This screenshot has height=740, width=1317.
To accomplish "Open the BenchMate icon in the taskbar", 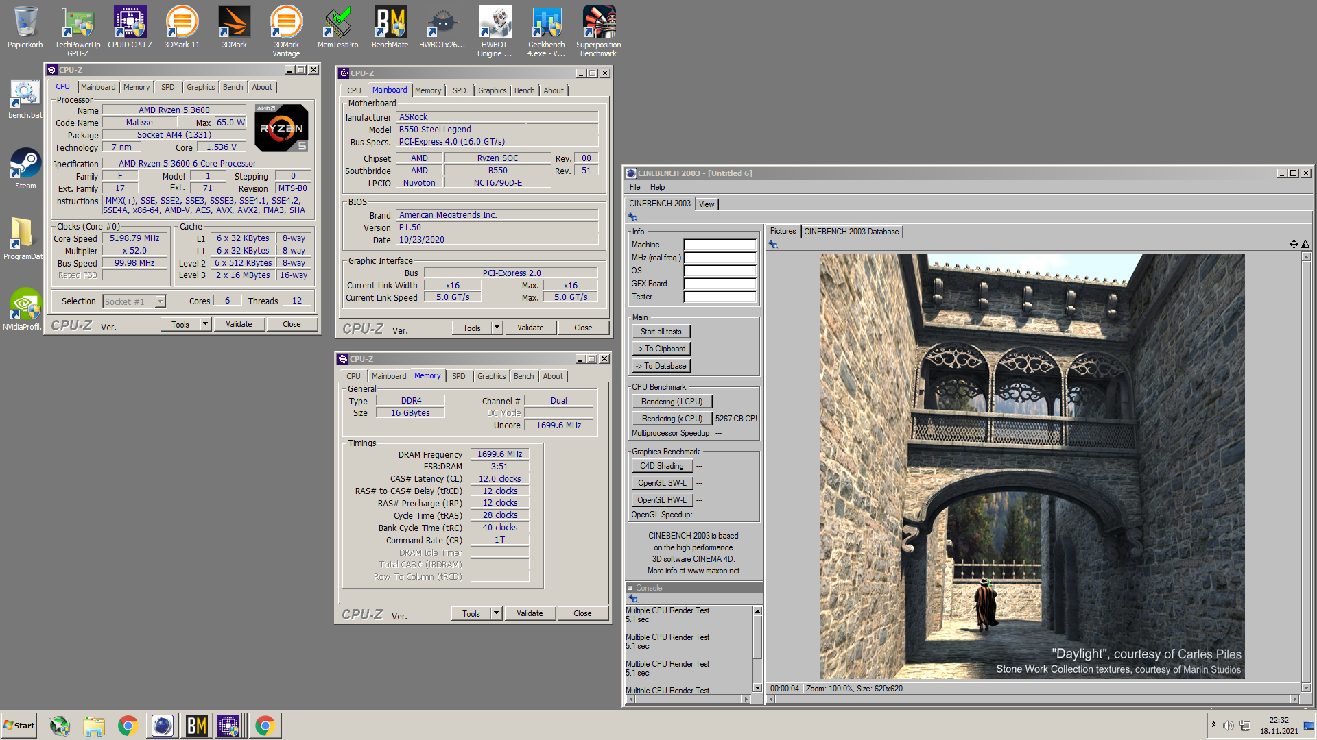I will (x=196, y=726).
